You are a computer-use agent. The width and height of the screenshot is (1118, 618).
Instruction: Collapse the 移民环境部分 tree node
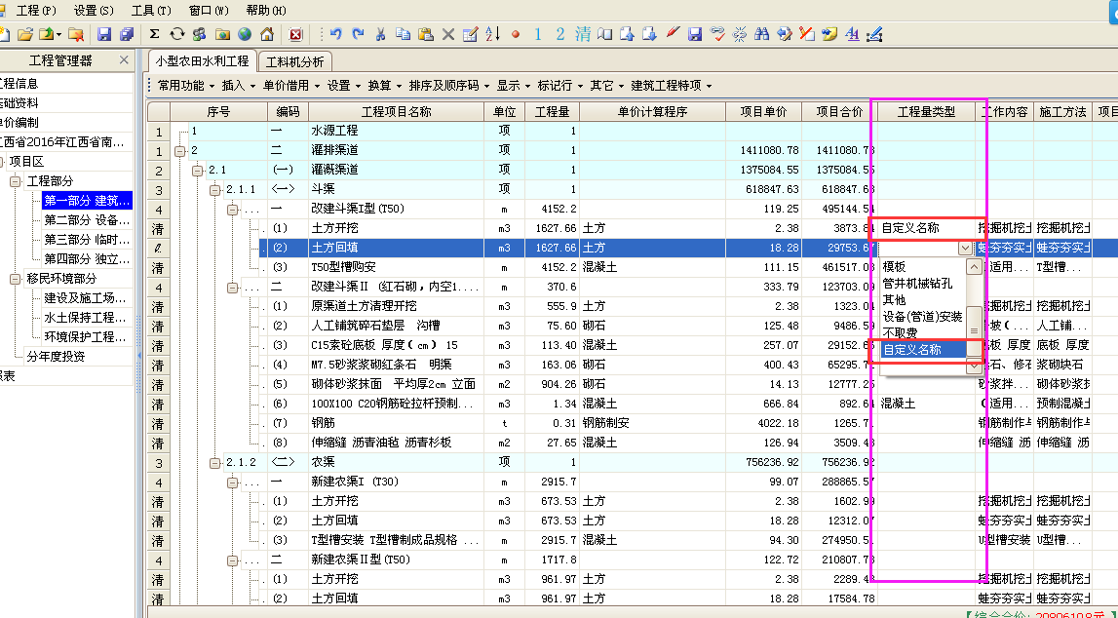(16, 279)
